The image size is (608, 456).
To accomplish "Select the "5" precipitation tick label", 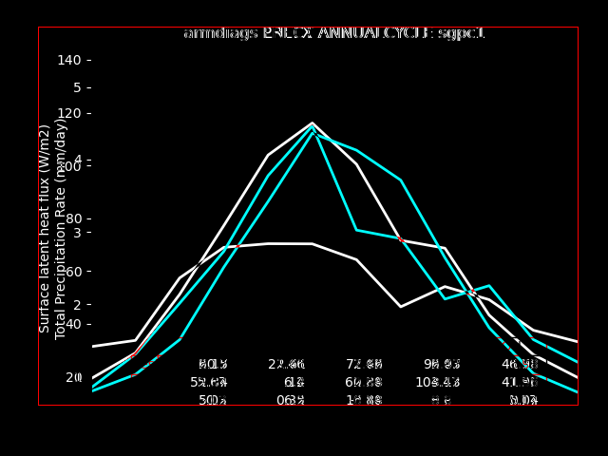I will coord(77,87).
